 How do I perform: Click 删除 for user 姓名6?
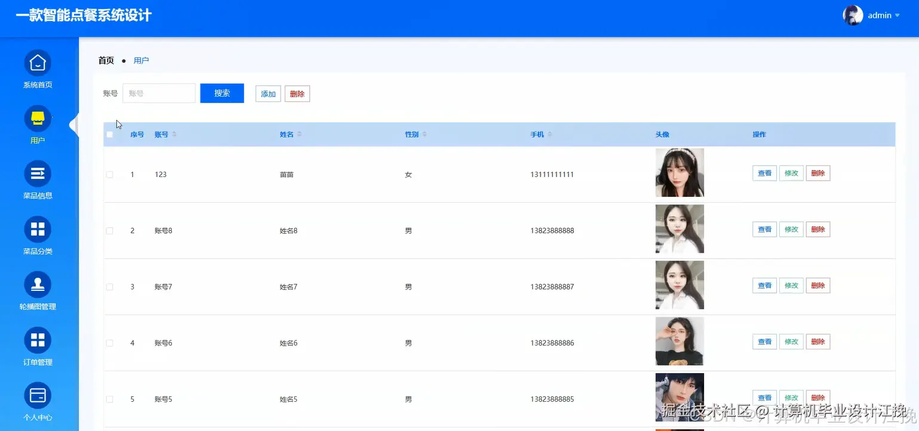coord(818,342)
